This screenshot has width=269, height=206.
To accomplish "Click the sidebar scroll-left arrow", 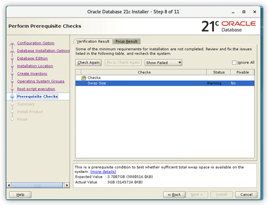I will coord(9,185).
